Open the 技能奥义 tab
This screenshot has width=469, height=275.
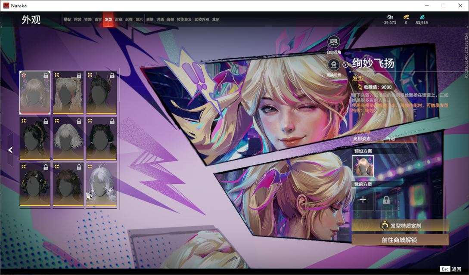pyautogui.click(x=184, y=19)
